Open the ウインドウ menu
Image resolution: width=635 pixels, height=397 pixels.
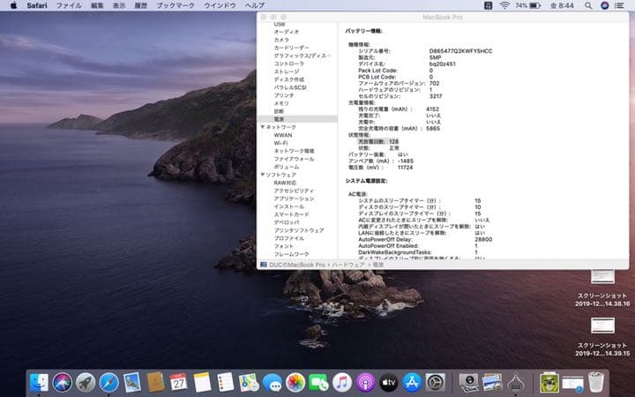(220, 5)
